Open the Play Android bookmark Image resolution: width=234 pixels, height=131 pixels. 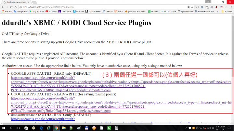click(x=36, y=11)
